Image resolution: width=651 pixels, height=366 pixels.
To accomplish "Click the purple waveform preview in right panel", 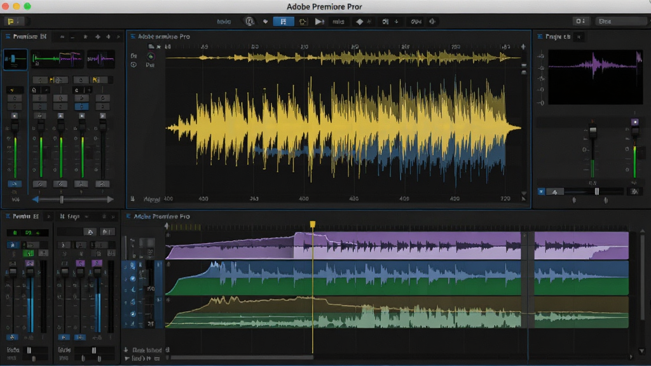I will pos(595,77).
